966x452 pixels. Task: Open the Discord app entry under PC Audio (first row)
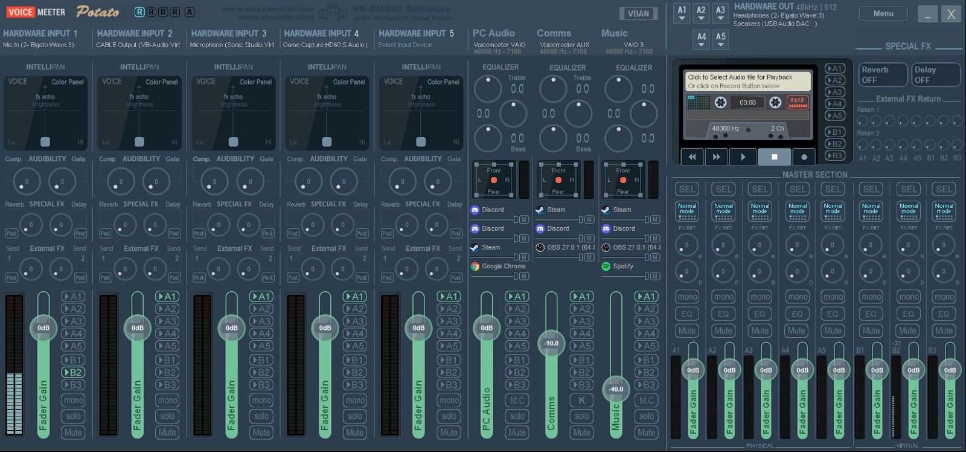coord(488,210)
